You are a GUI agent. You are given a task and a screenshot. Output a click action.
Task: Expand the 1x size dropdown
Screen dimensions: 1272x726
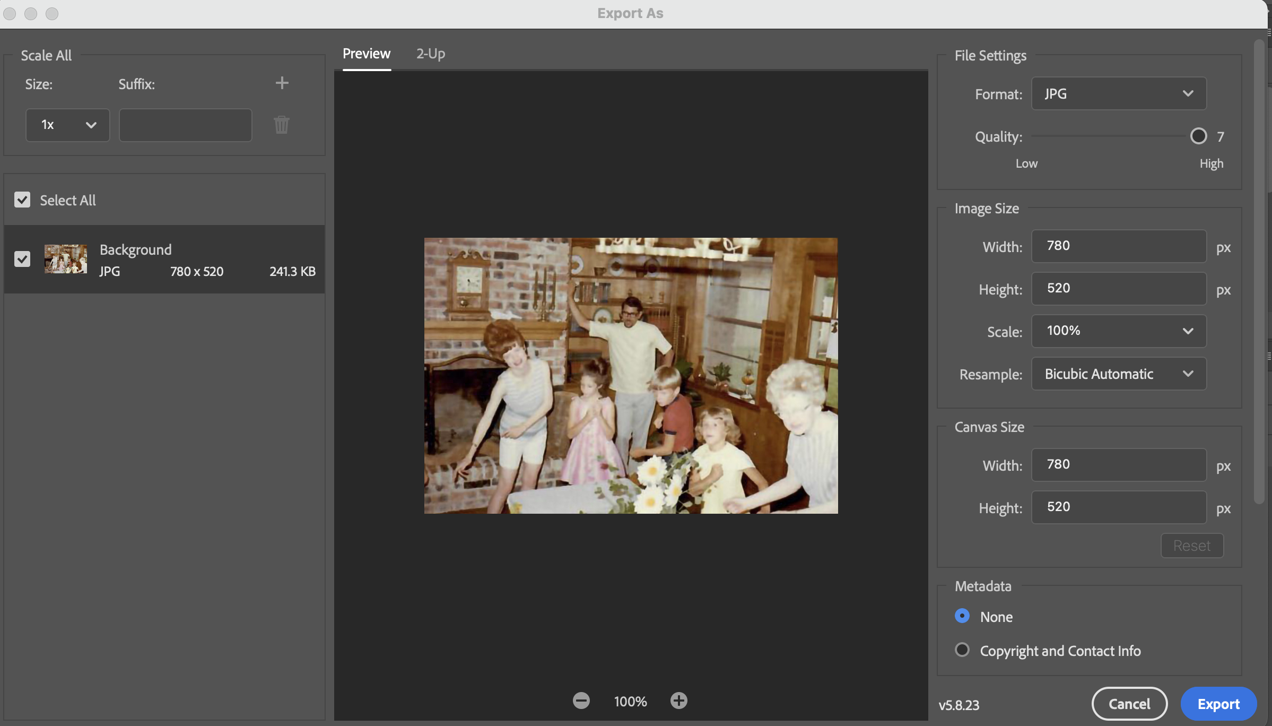67,125
